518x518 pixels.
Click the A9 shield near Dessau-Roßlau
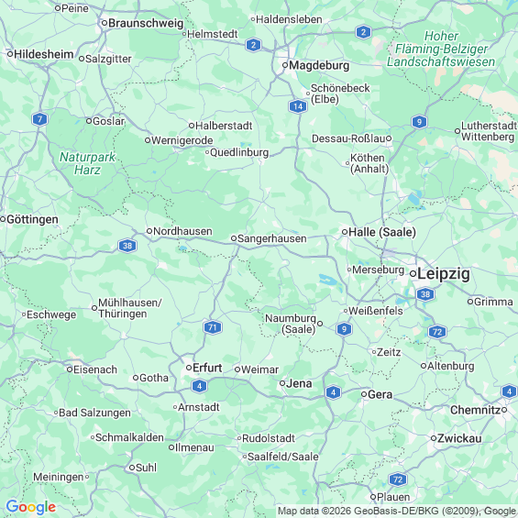(x=419, y=122)
